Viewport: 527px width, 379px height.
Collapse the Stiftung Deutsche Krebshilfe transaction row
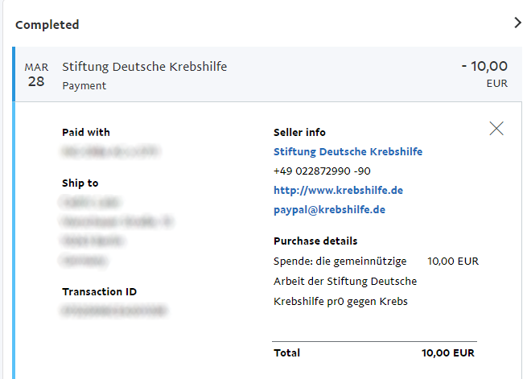click(x=267, y=74)
